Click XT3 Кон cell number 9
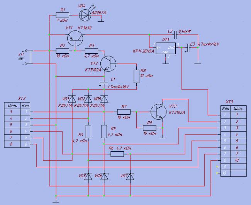Viewport: 251px width, 205px height. tap(226, 167)
